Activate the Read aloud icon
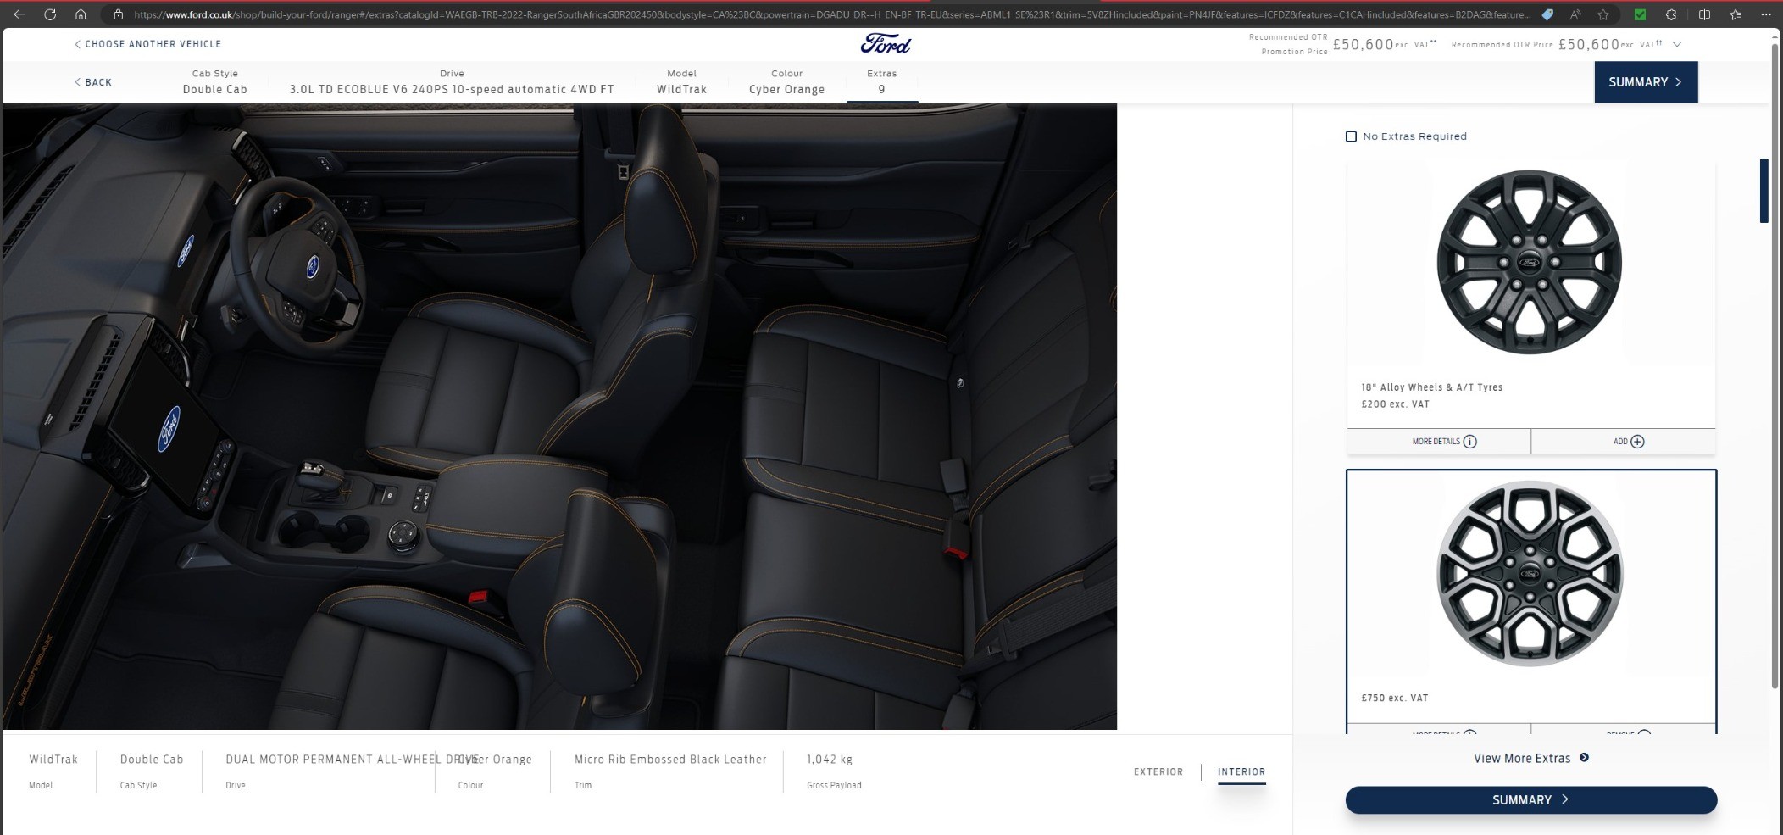The width and height of the screenshot is (1783, 835). point(1575,14)
